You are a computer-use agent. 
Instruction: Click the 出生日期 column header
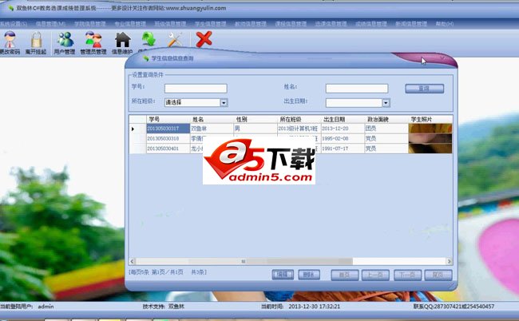(343, 119)
